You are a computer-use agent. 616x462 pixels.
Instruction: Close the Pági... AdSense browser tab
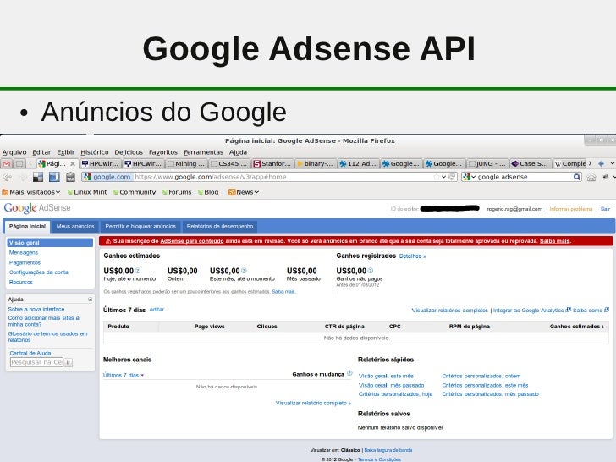point(73,164)
